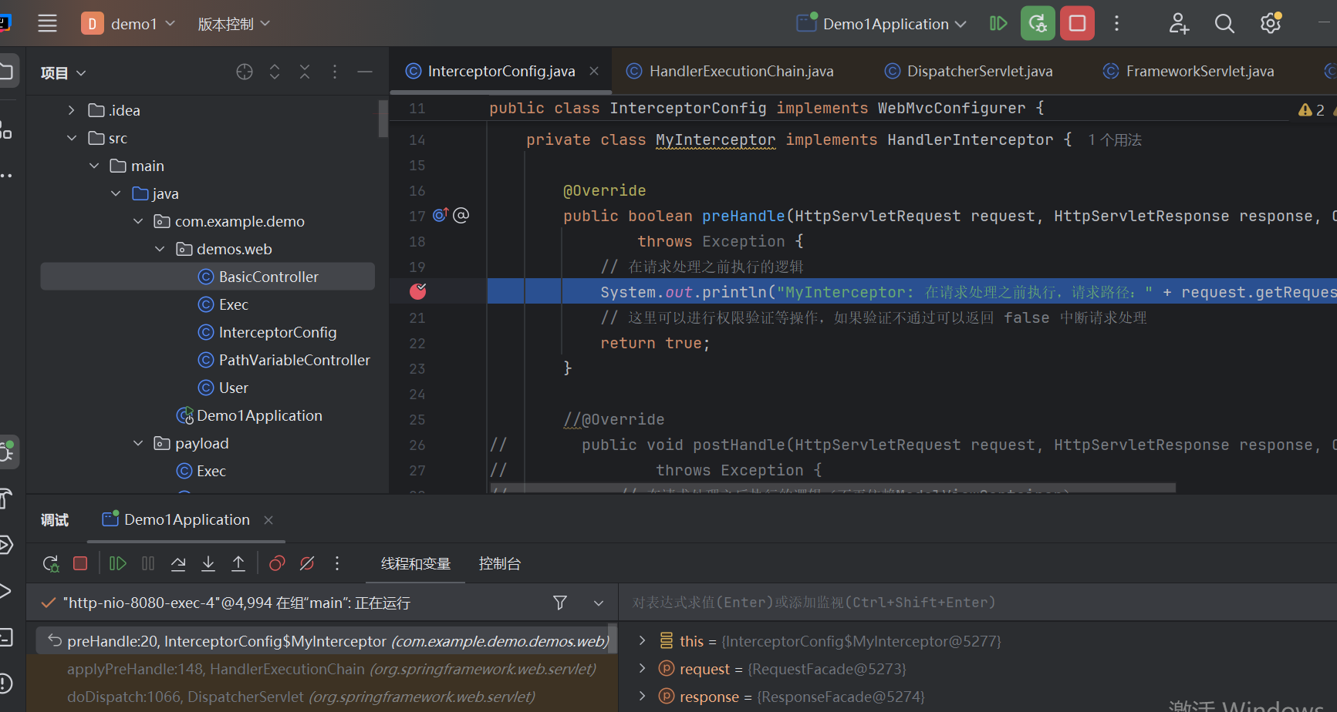The image size is (1337, 712).
Task: Collapse the main folder
Action: point(94,166)
